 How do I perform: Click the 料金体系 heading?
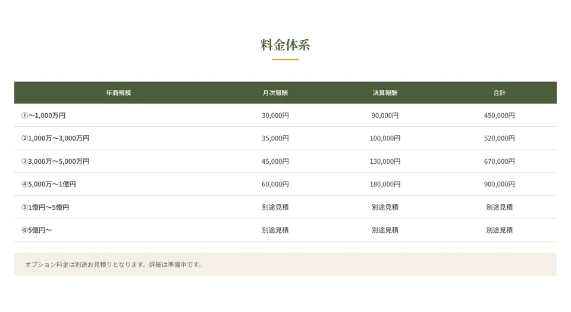(285, 45)
